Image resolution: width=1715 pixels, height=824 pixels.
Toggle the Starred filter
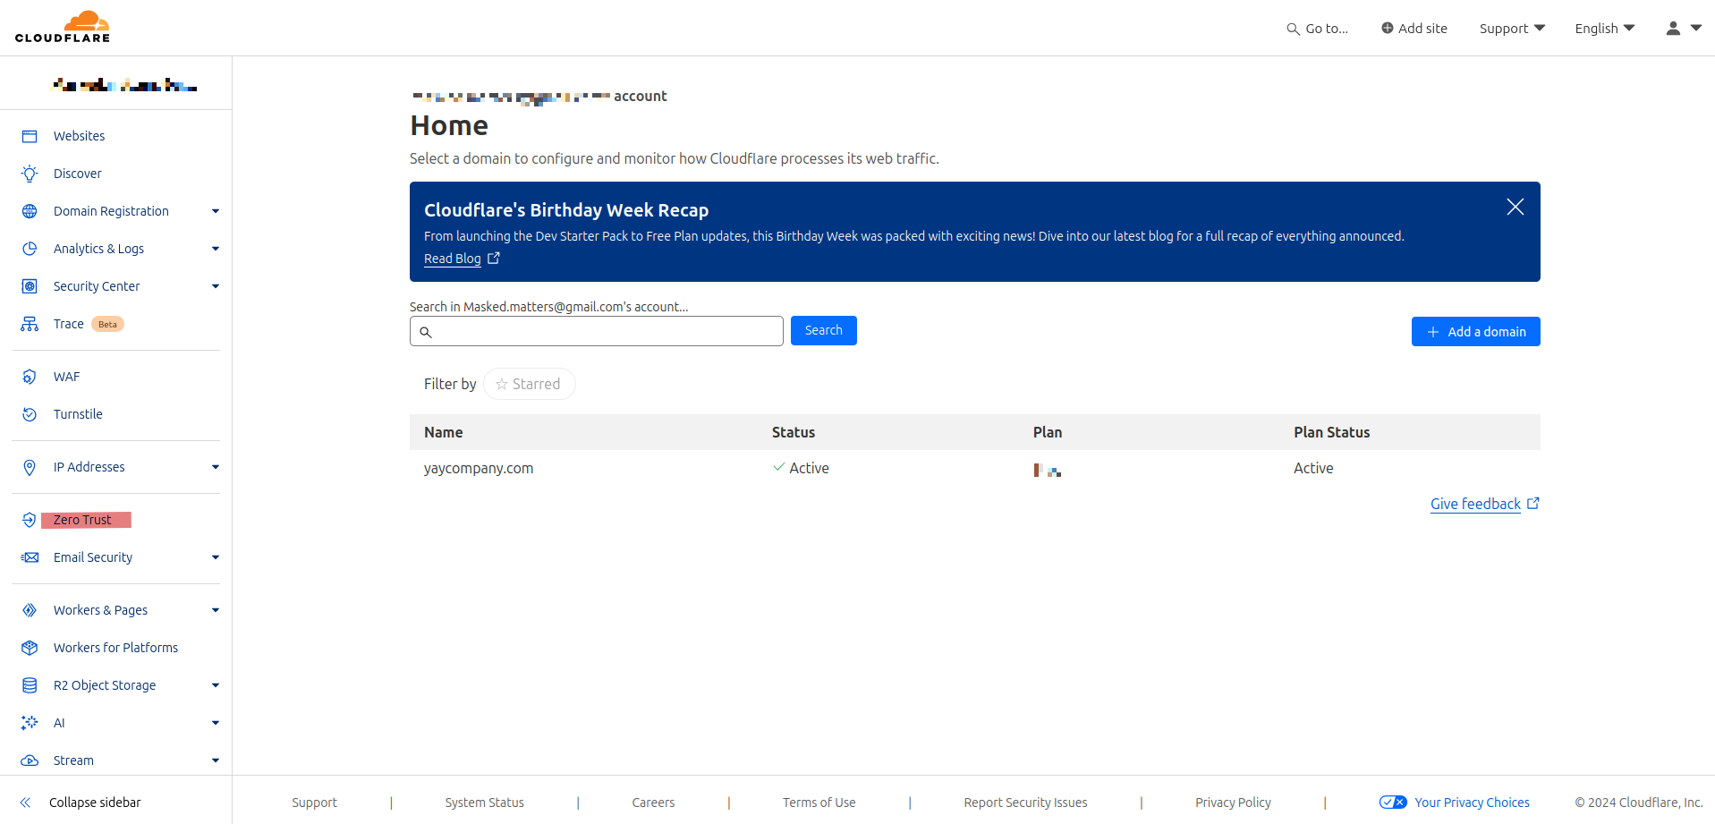pos(529,384)
